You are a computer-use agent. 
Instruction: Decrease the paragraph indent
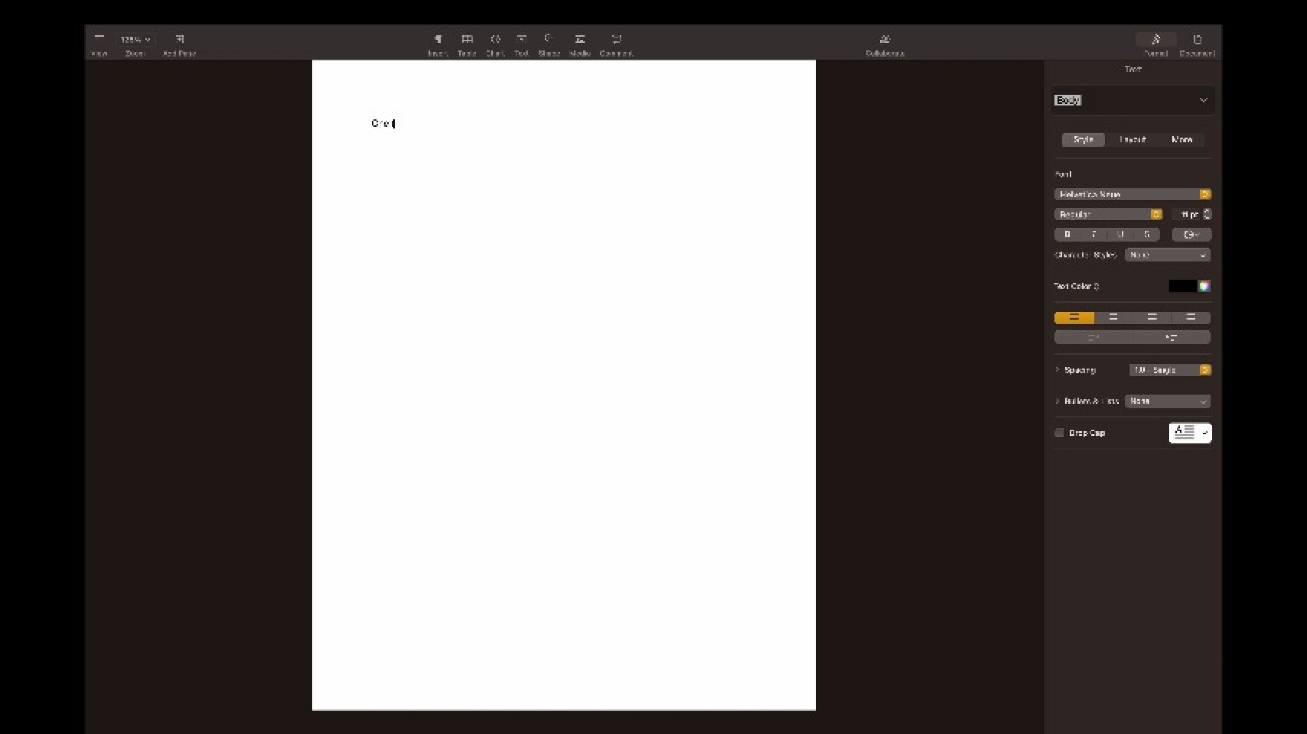1093,338
